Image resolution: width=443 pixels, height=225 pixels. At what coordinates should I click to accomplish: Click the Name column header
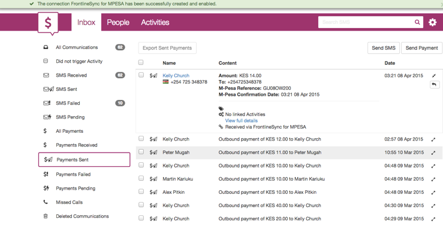pos(169,63)
